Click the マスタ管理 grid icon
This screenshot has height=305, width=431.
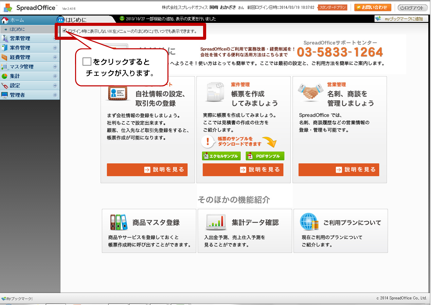pyautogui.click(x=5, y=67)
